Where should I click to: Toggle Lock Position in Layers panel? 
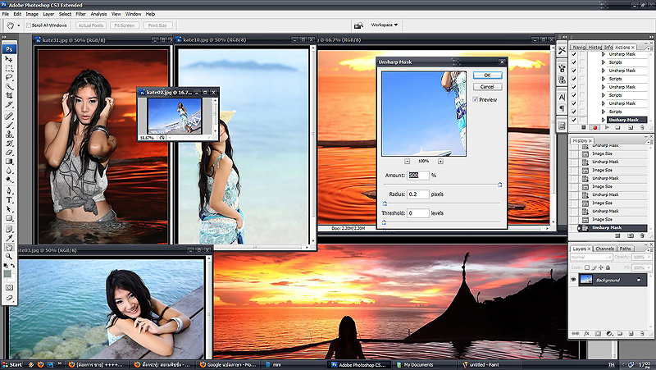coord(601,267)
